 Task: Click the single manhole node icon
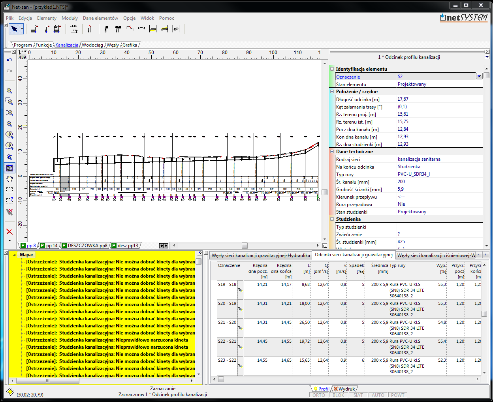click(106, 29)
